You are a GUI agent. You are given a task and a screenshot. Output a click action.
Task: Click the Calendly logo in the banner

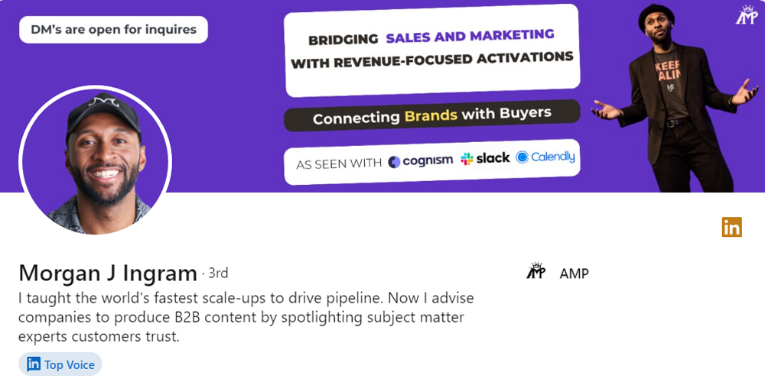point(545,157)
